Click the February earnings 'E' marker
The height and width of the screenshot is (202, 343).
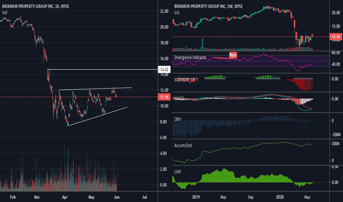20,185
